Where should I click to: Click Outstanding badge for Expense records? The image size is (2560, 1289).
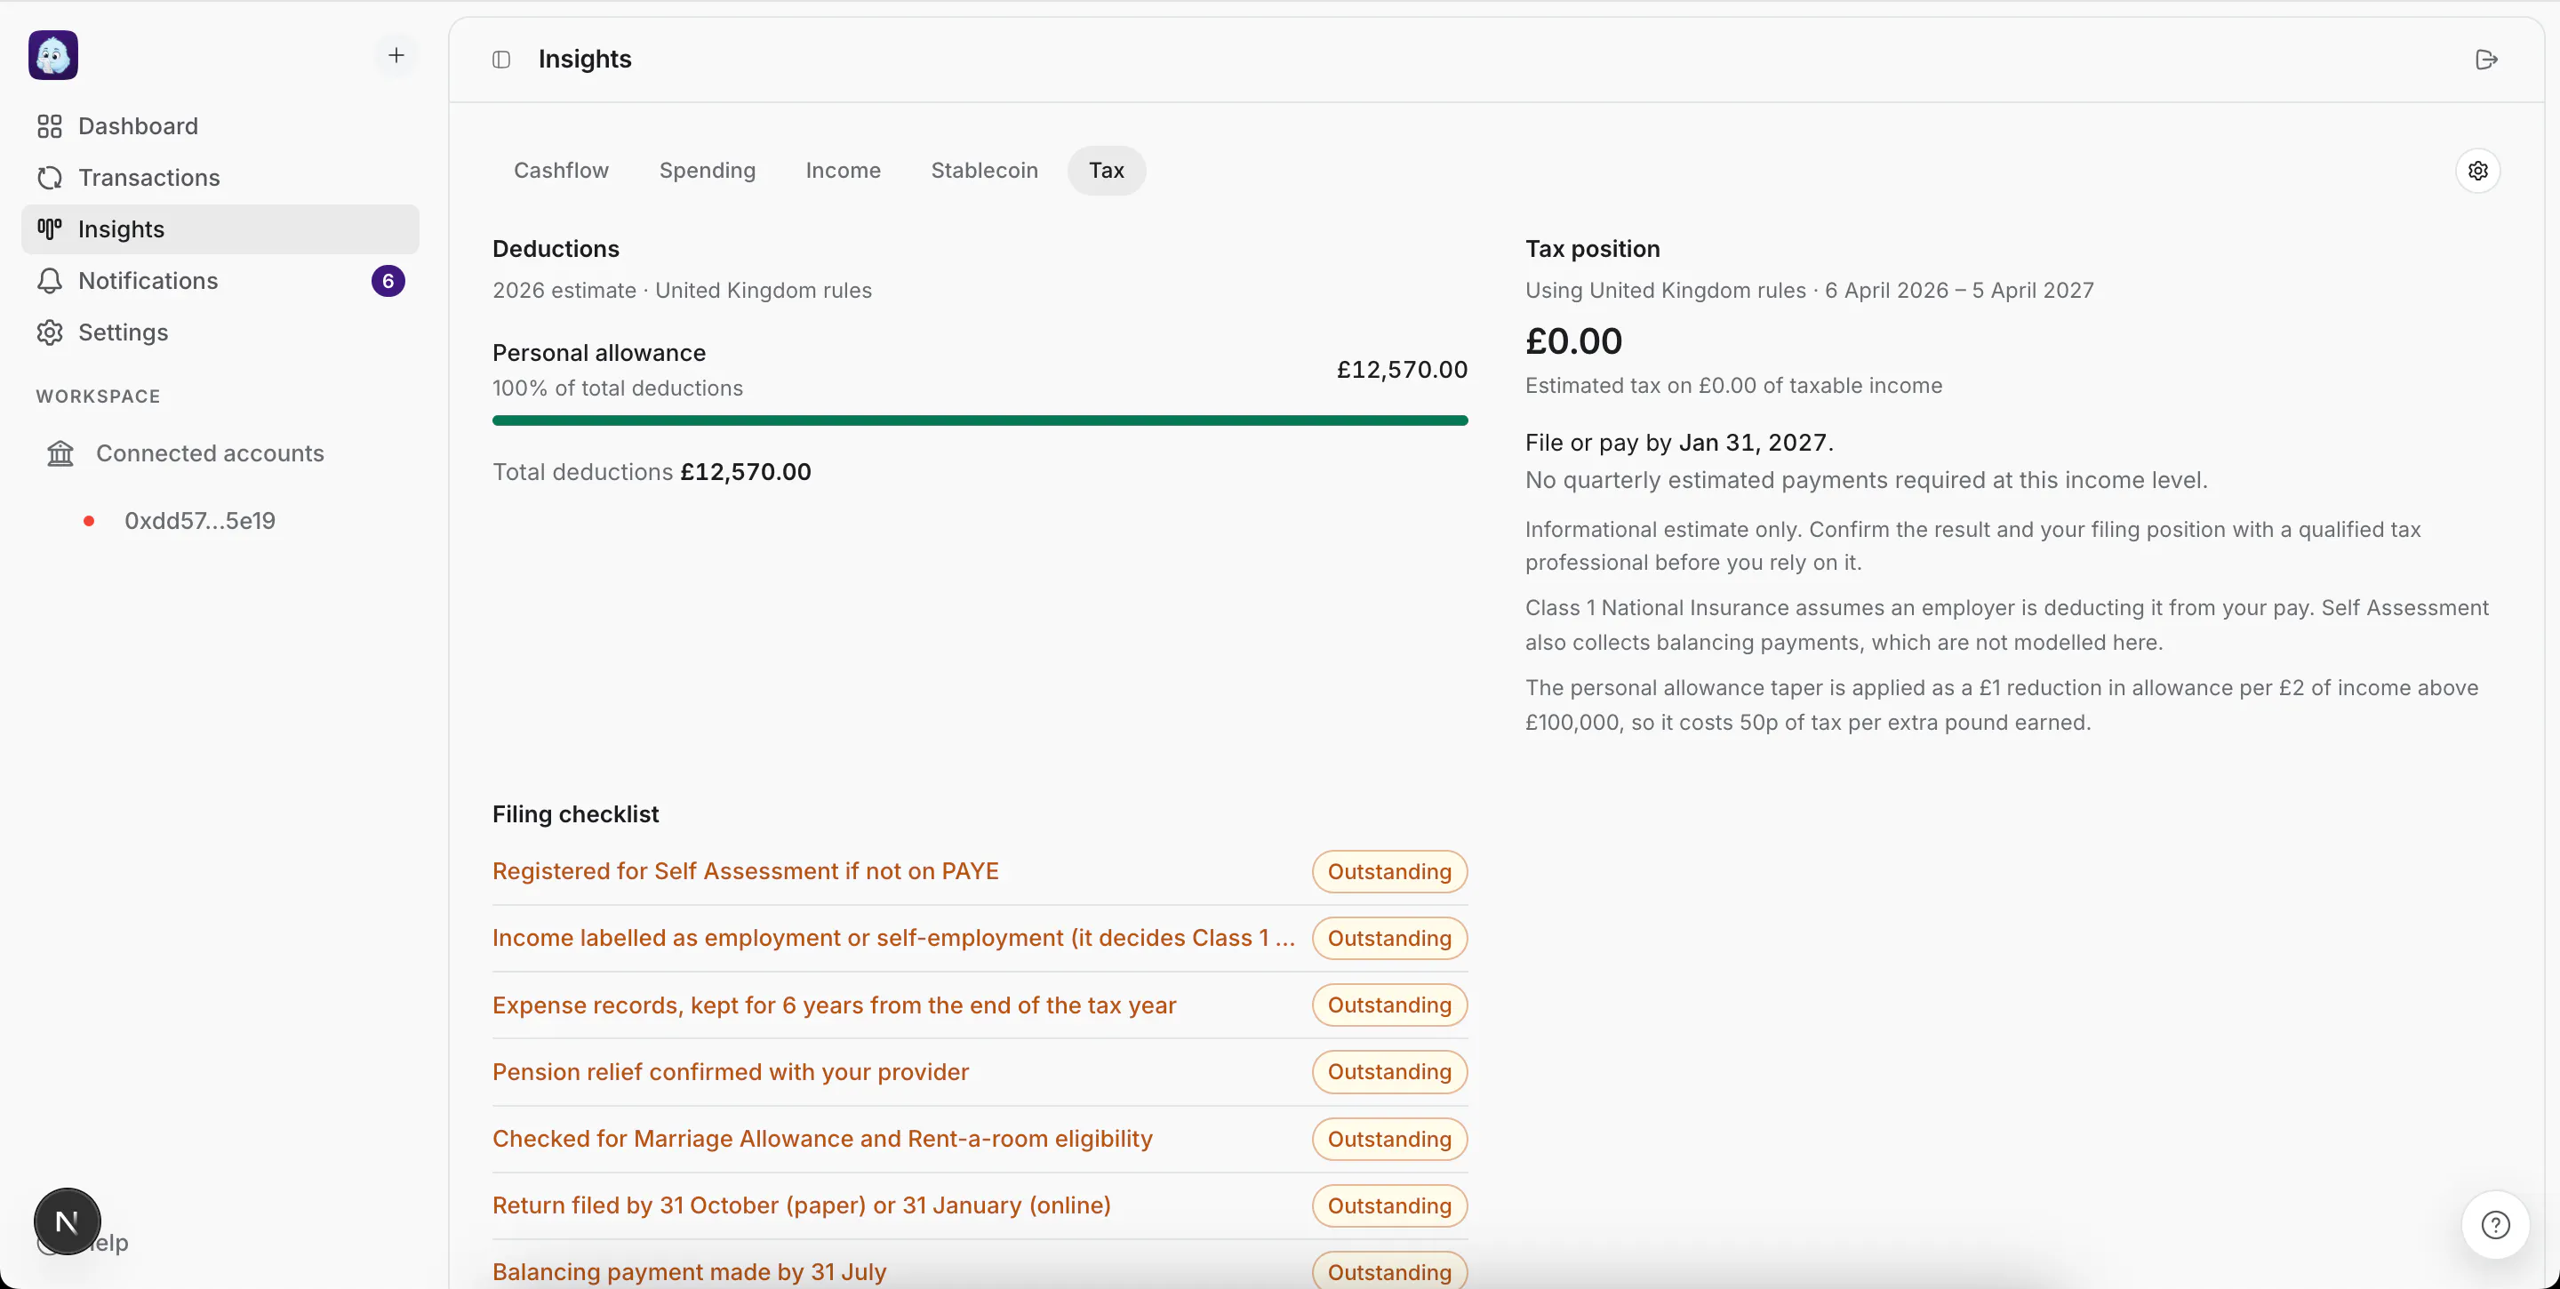[x=1389, y=1005]
